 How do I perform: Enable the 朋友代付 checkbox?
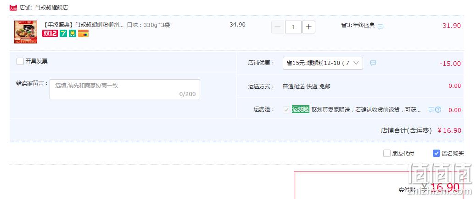(x=387, y=153)
